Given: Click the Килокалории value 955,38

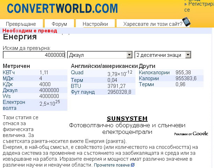Looking at the screenshot, I should click(183, 72).
